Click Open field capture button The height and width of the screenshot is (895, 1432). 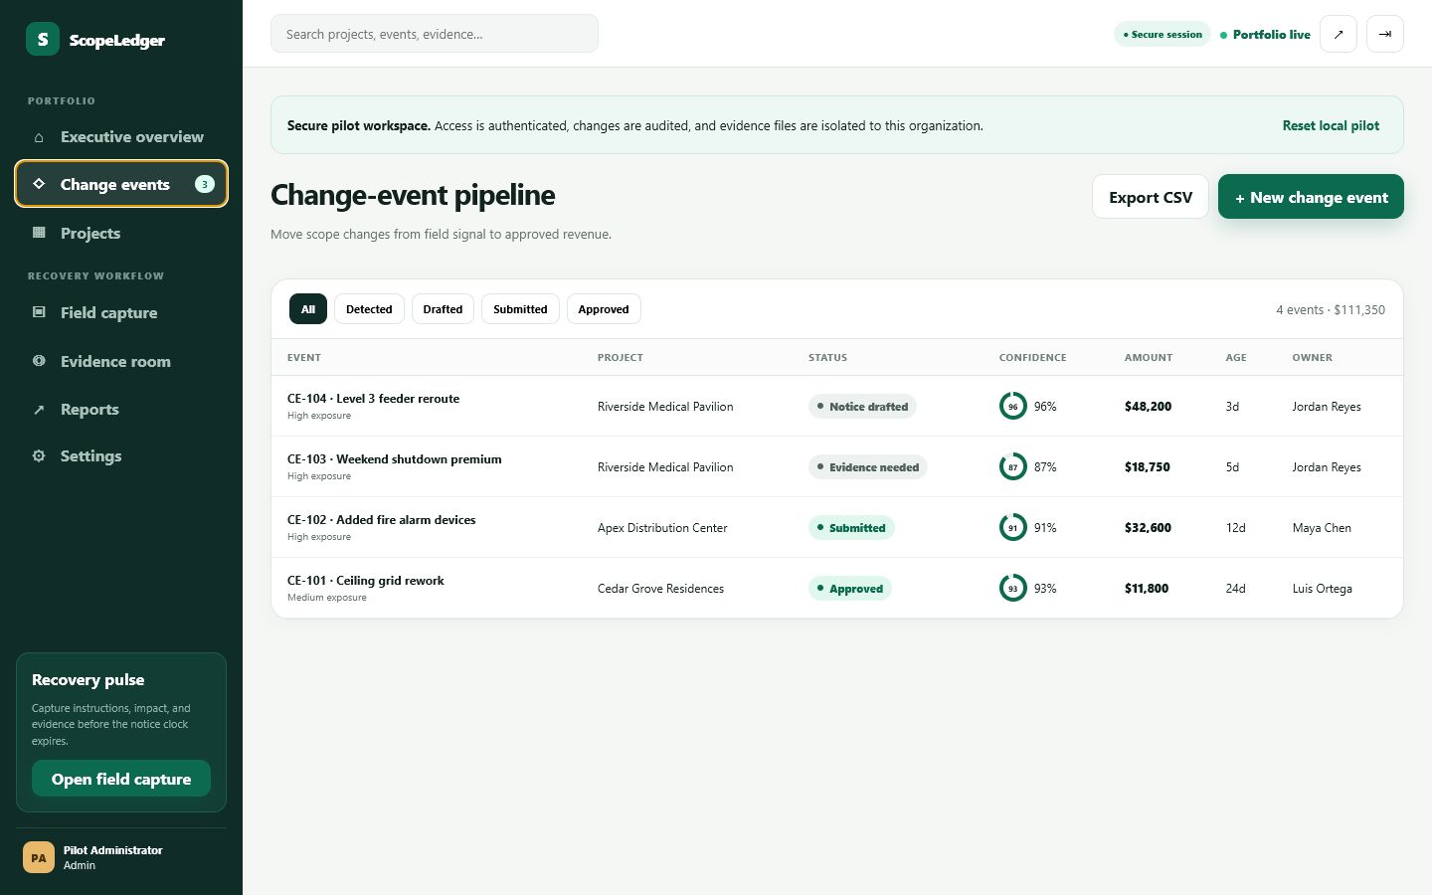coord(121,779)
